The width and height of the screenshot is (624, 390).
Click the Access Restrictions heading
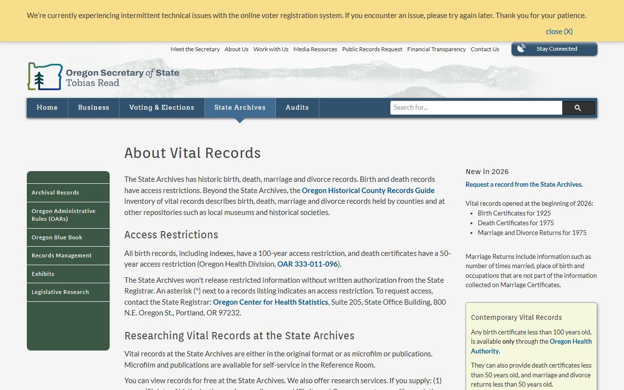click(171, 235)
